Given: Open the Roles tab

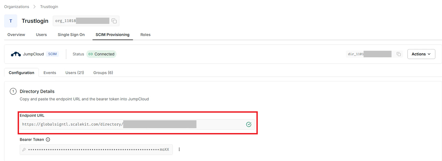Looking at the screenshot, I should point(145,35).
